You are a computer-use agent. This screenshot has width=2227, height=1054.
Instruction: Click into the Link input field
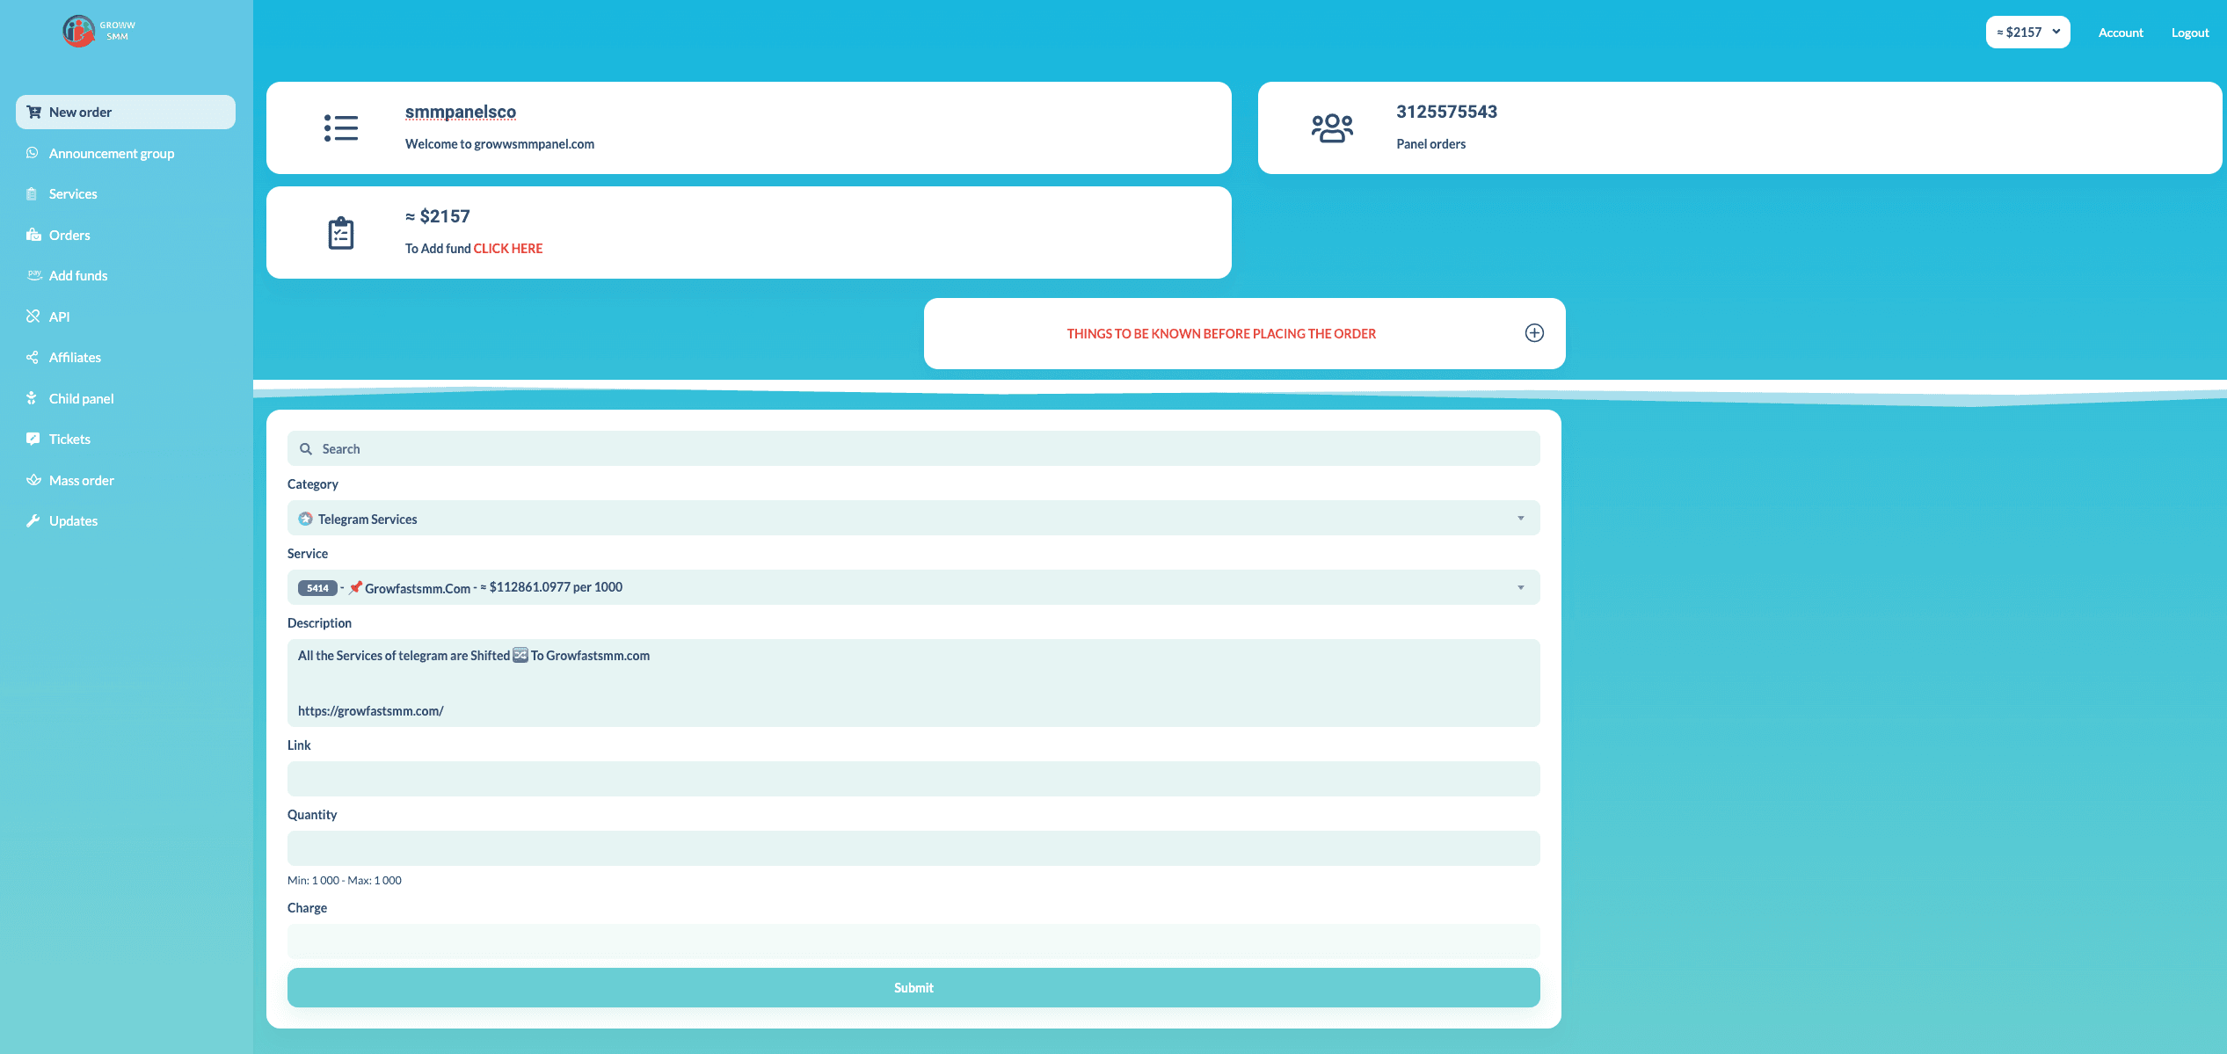click(913, 779)
